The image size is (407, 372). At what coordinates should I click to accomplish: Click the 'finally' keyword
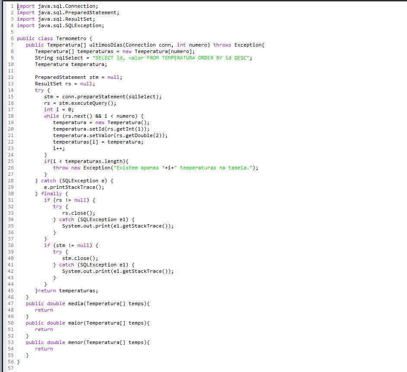[51, 194]
